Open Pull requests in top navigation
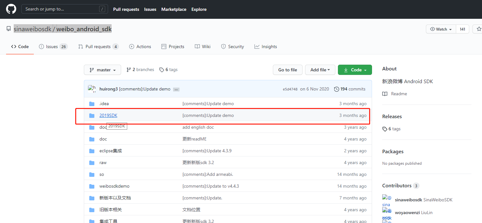Viewport: 482px width, 223px height. [126, 9]
